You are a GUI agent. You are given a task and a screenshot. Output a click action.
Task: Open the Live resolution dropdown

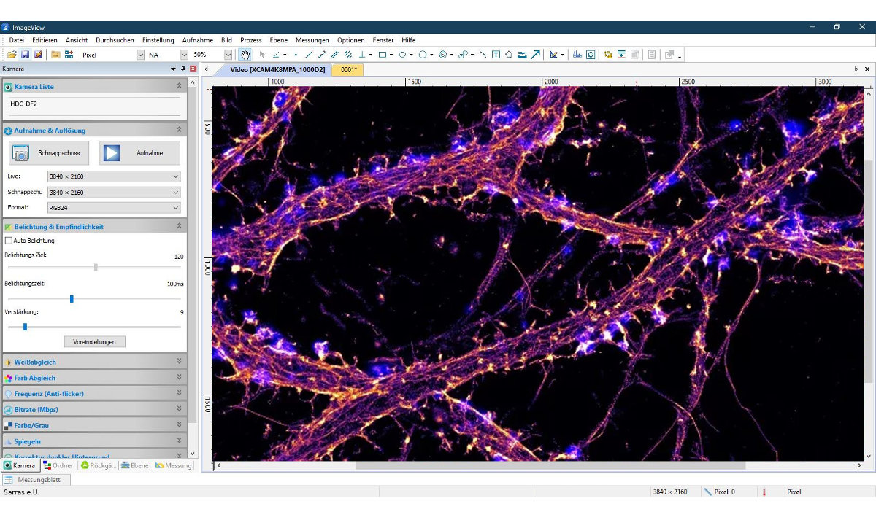click(113, 176)
